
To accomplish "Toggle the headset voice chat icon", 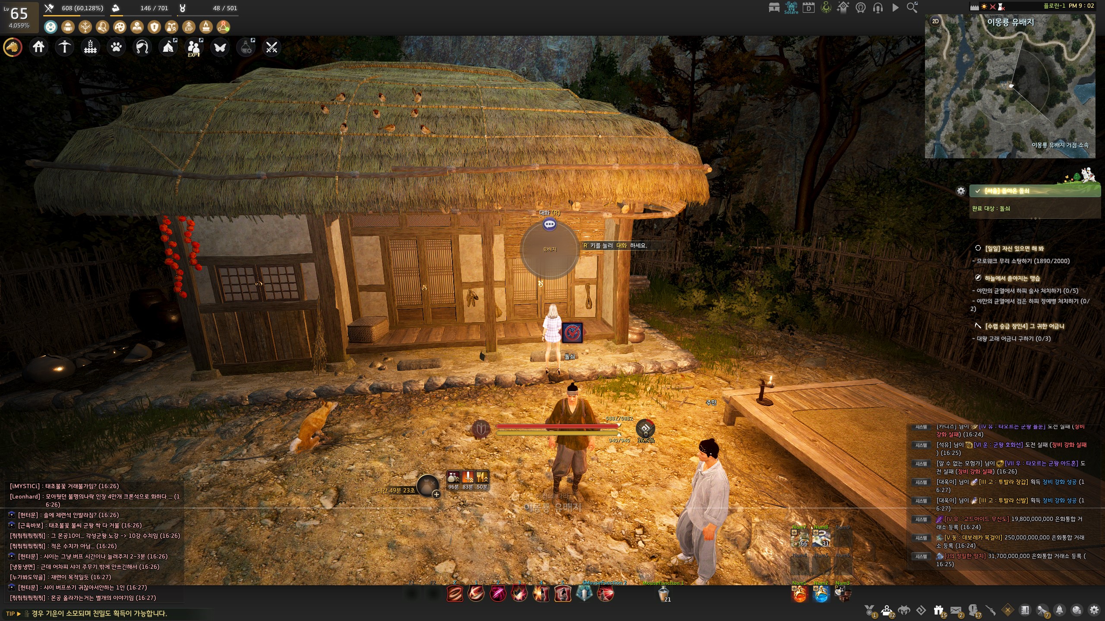I will point(878,8).
